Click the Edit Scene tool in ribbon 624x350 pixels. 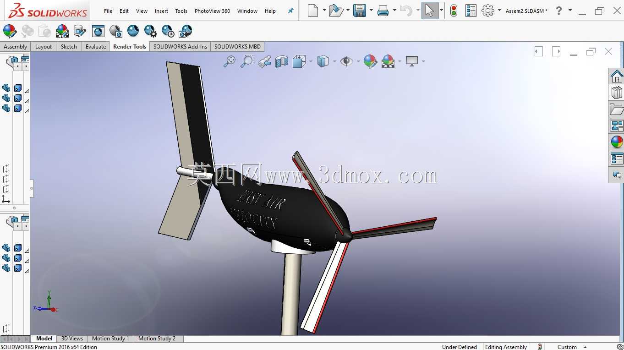[62, 31]
